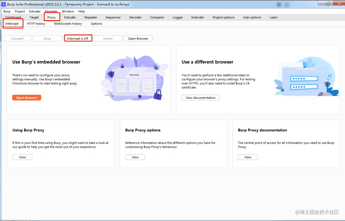Click the Burp Proxy documentation heading
Image resolution: width=345 pixels, height=221 pixels.
coord(262,130)
